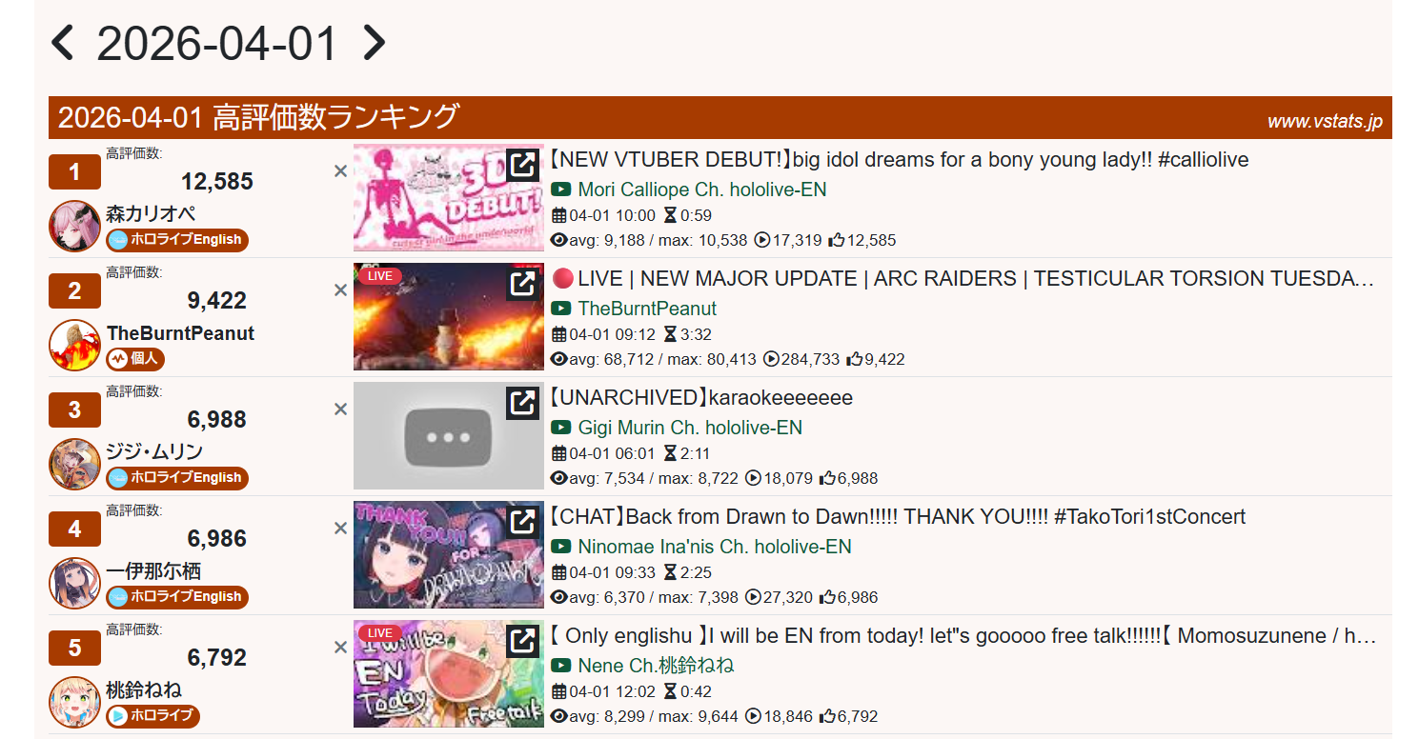Screen dimensions: 1419x739
Task: Go to previous date with left chevron
Action: [x=62, y=43]
